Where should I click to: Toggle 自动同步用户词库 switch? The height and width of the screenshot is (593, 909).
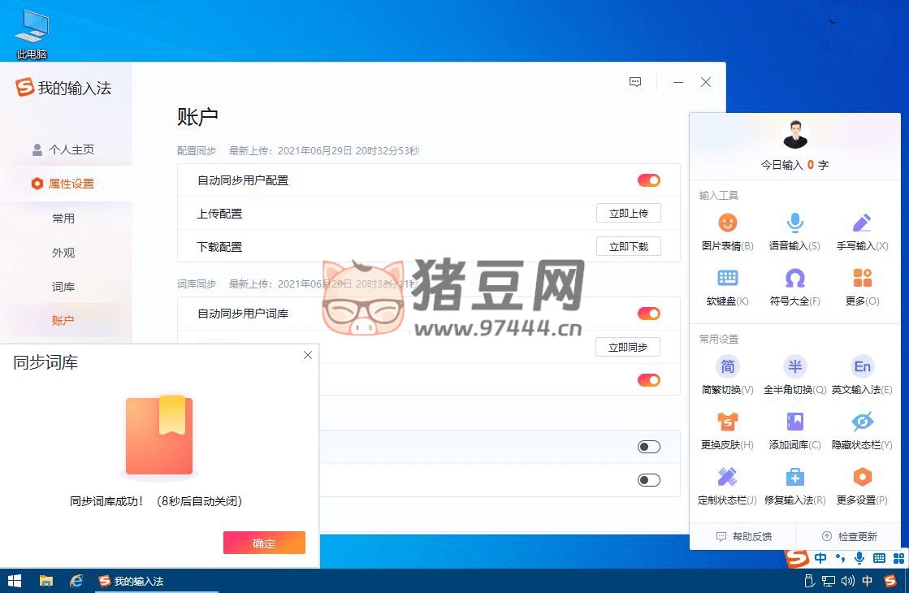point(649,314)
